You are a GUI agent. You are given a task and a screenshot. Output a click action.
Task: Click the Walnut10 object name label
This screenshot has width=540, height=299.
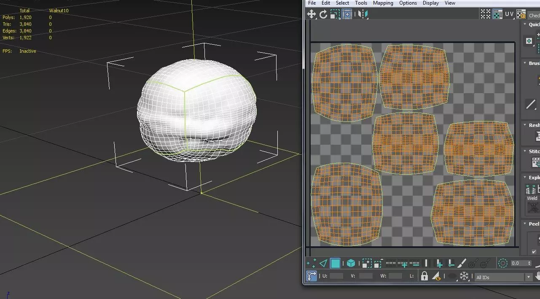tap(59, 11)
